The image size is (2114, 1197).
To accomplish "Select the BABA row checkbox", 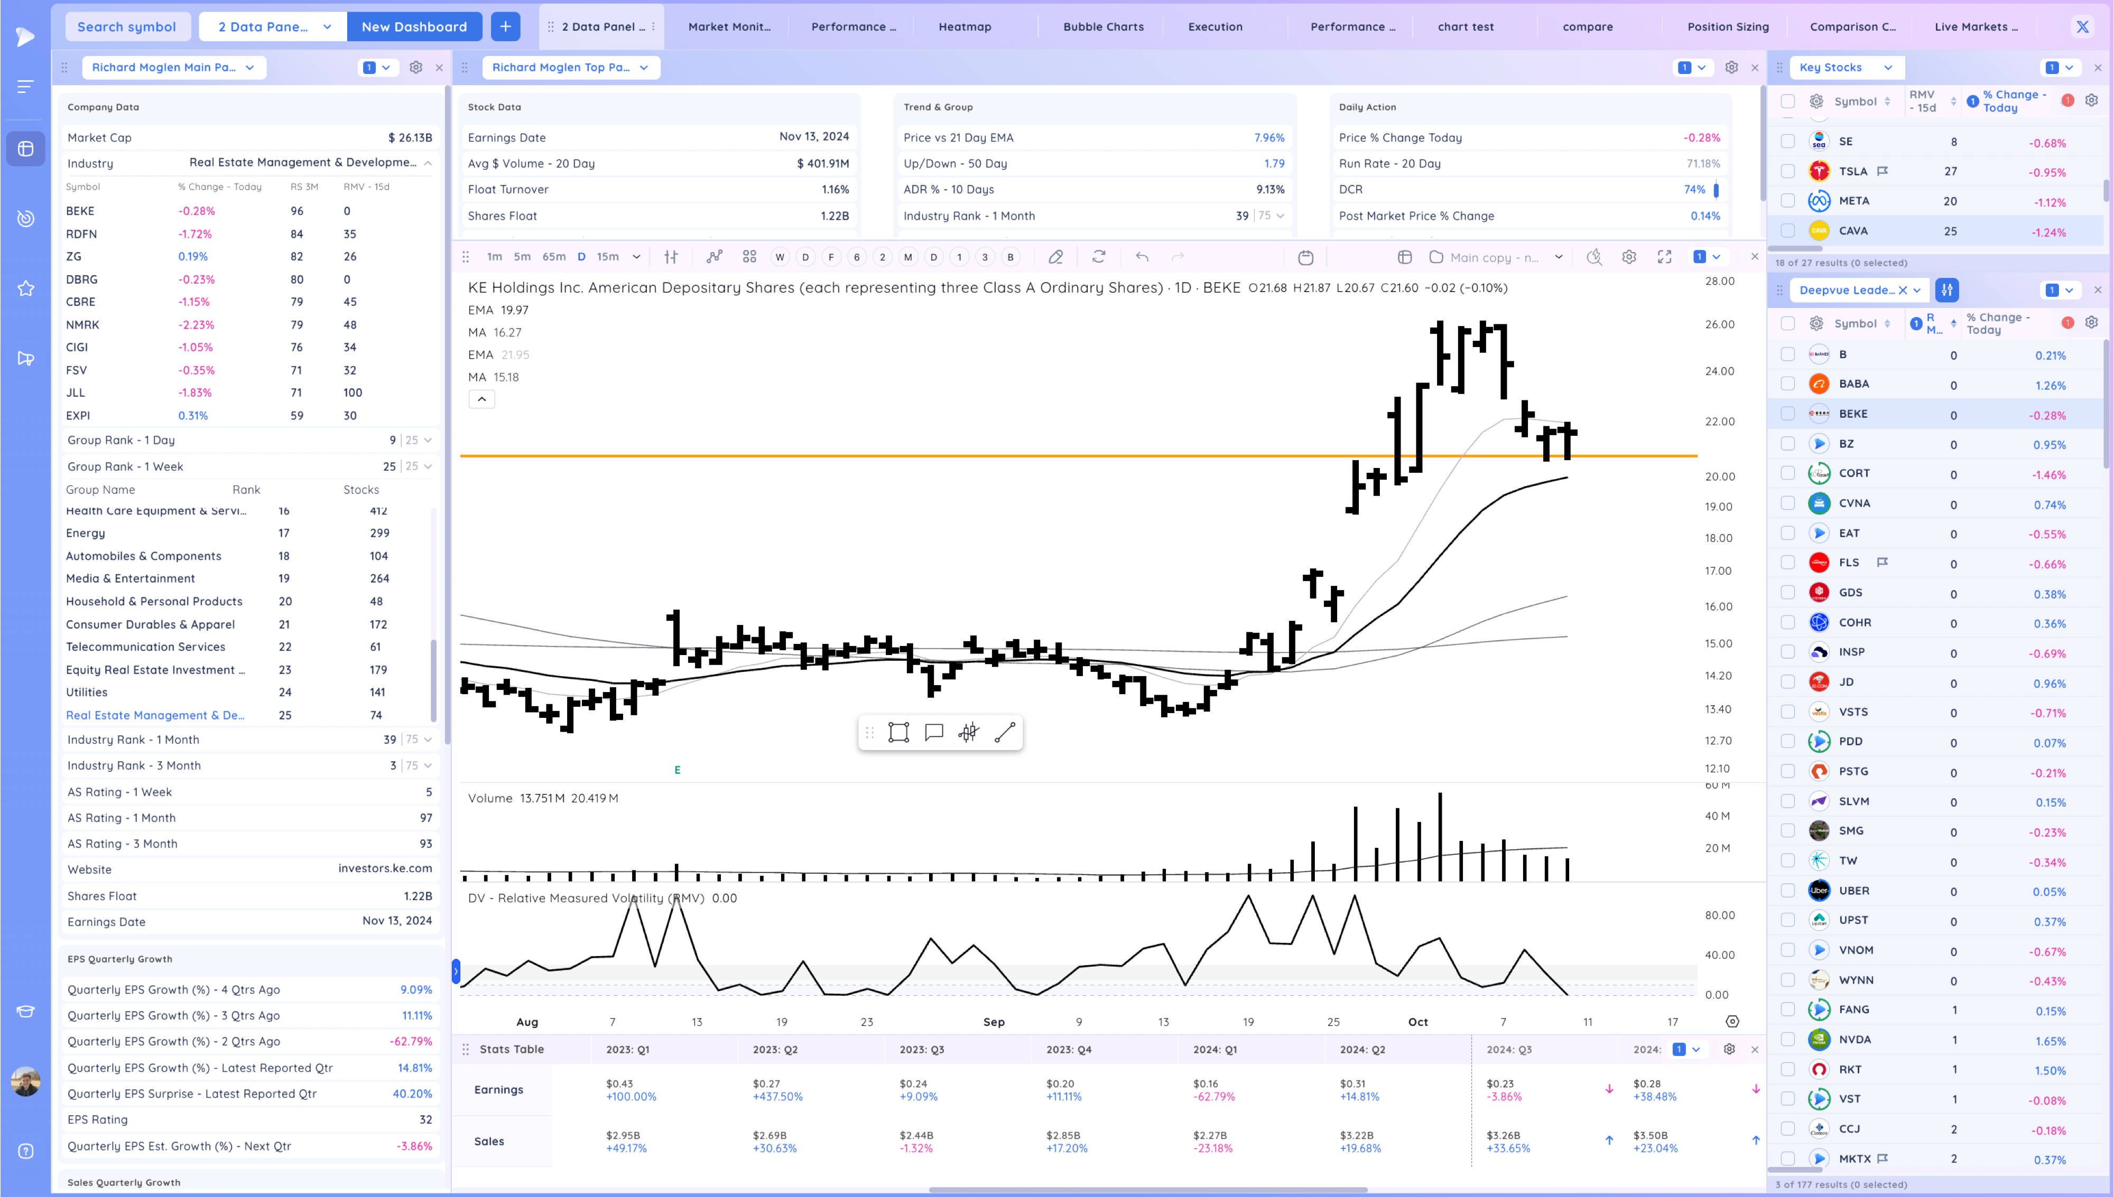I will [x=1787, y=384].
